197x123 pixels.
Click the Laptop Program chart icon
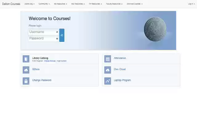[x=108, y=81]
